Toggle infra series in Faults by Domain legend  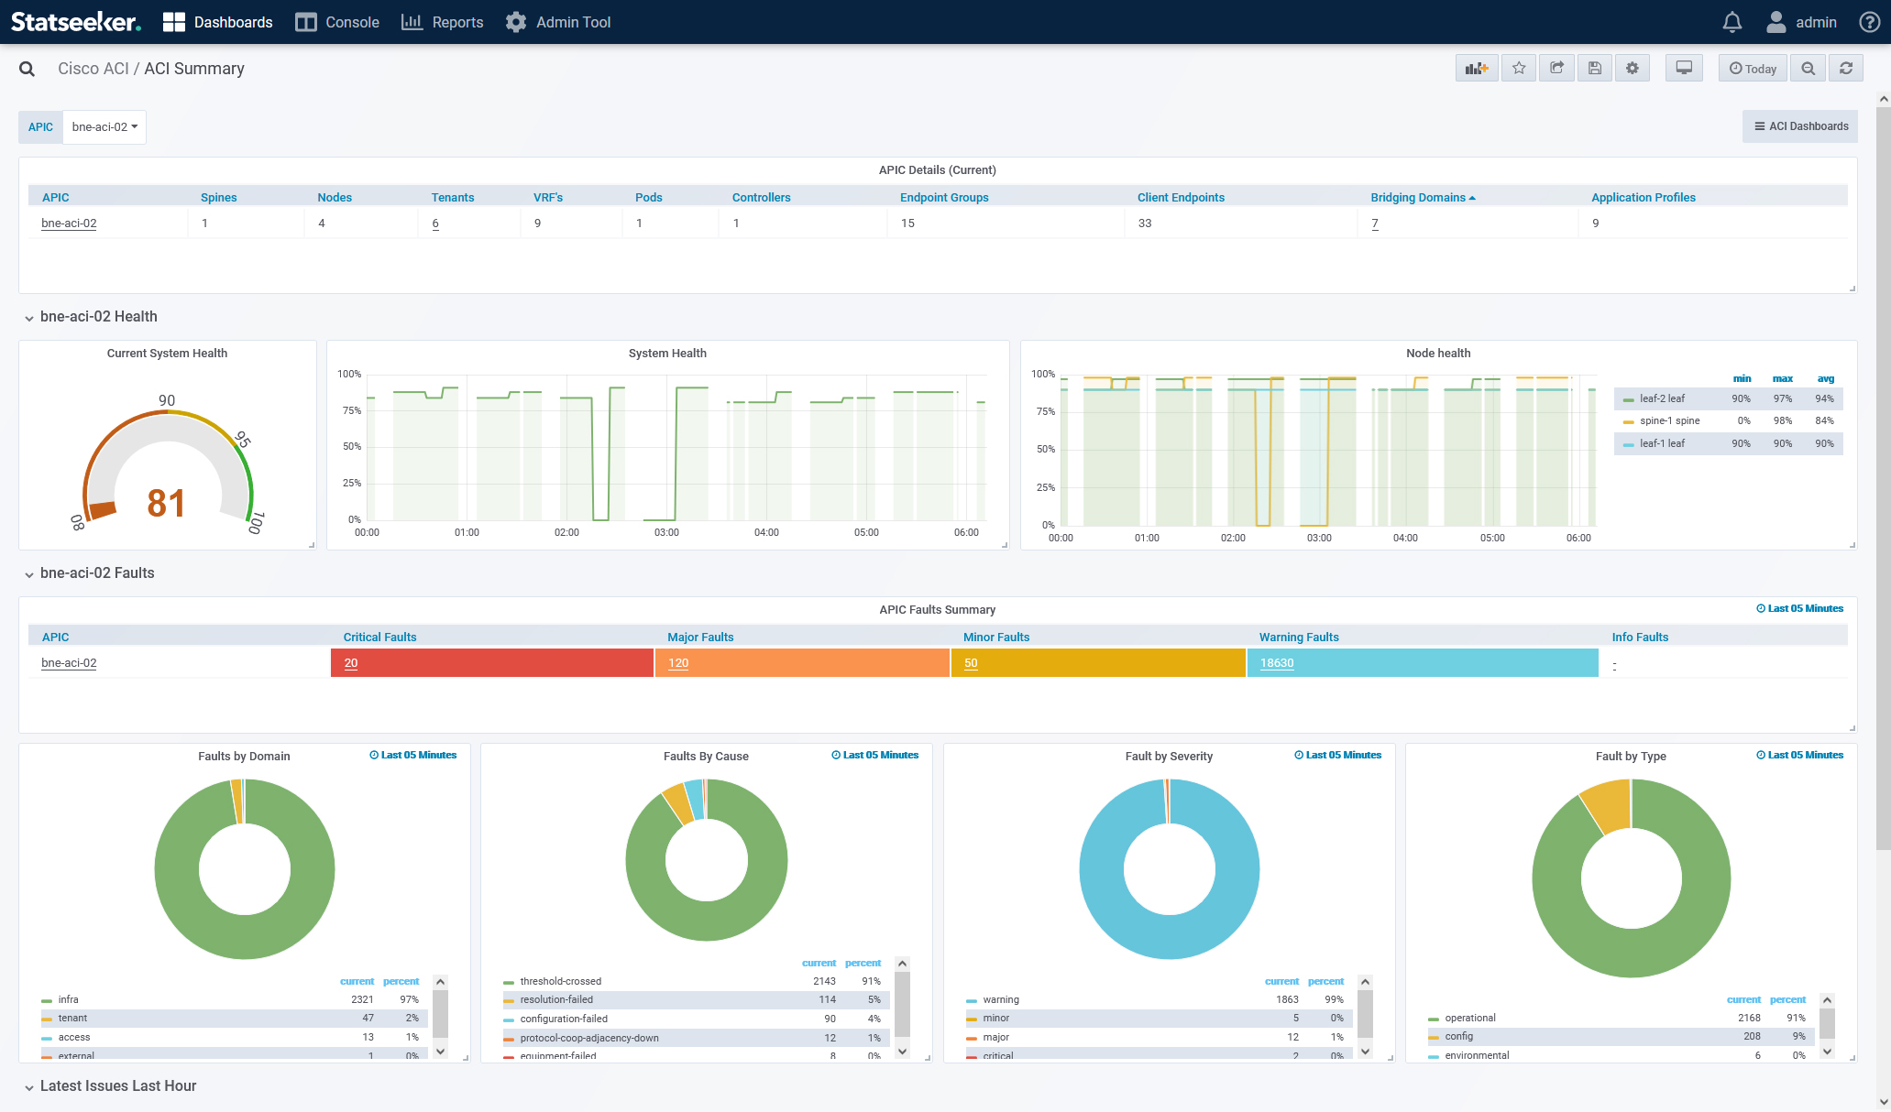(68, 1000)
